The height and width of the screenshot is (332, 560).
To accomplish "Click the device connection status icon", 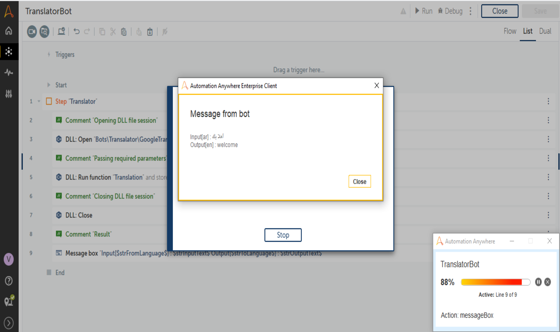I will (x=9, y=301).
